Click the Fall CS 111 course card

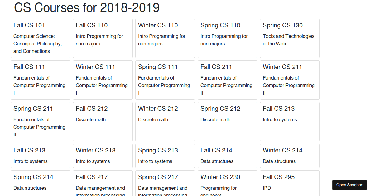click(41, 80)
